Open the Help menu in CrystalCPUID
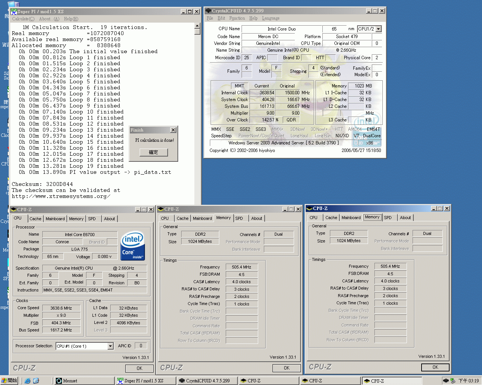 point(253,18)
